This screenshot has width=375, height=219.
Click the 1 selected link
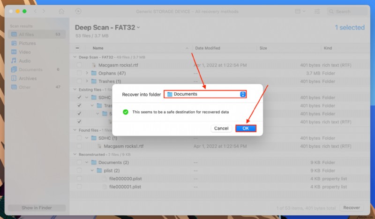tap(350, 28)
